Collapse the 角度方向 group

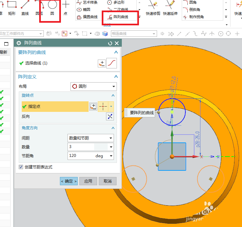click(x=113, y=128)
